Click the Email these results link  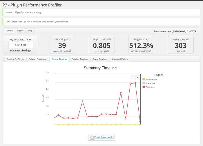point(104,137)
